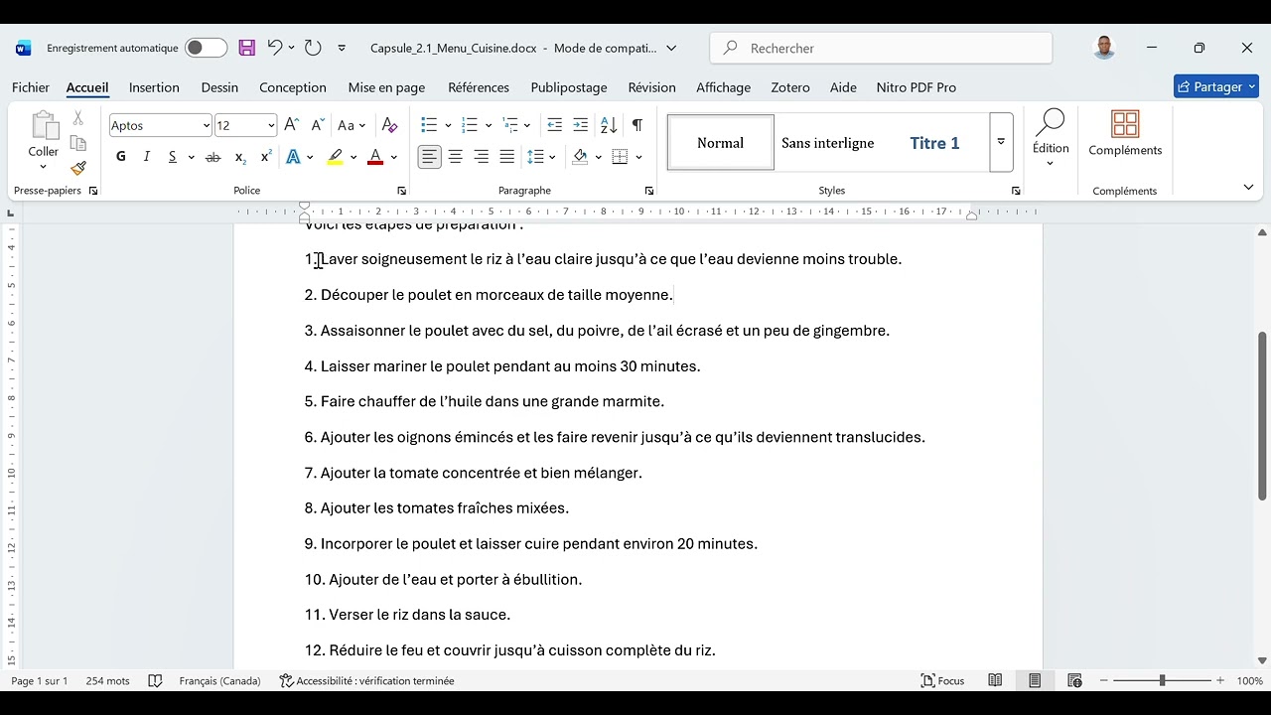Toggle bold formatting
1271x715 pixels.
pos(121,157)
